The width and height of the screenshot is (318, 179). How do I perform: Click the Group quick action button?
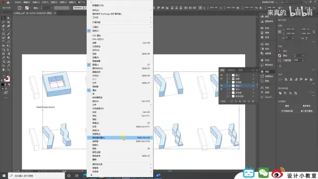287,106
